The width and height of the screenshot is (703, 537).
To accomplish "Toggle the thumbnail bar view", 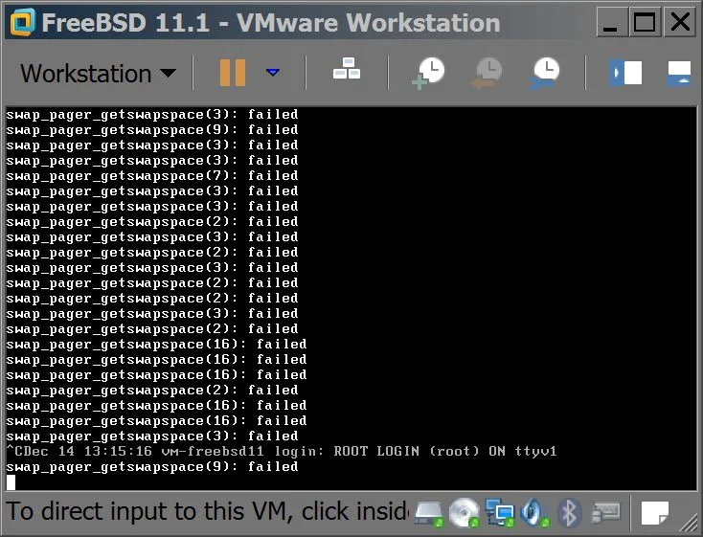I will click(679, 73).
